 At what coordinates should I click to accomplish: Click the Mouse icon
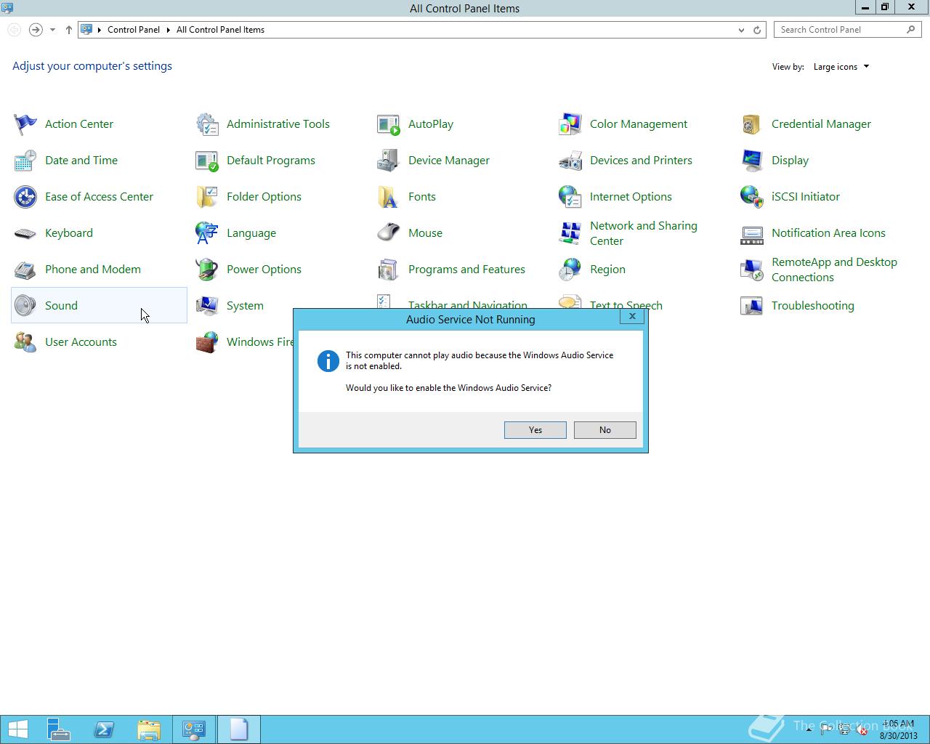pos(389,233)
